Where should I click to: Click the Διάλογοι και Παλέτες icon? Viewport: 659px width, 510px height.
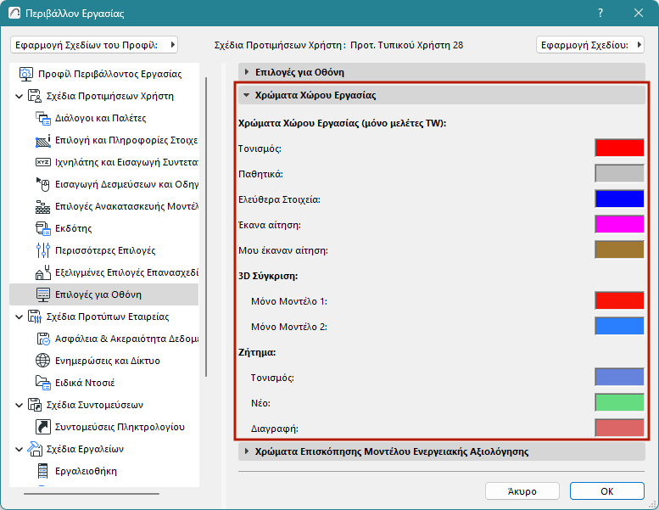[x=43, y=118]
